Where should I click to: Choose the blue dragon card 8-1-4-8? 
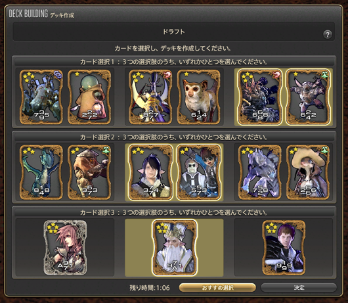tap(41, 172)
